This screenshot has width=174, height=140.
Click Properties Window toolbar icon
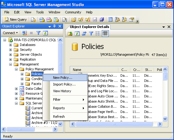coord(132,19)
